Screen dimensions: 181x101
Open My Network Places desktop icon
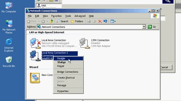tap(9, 27)
